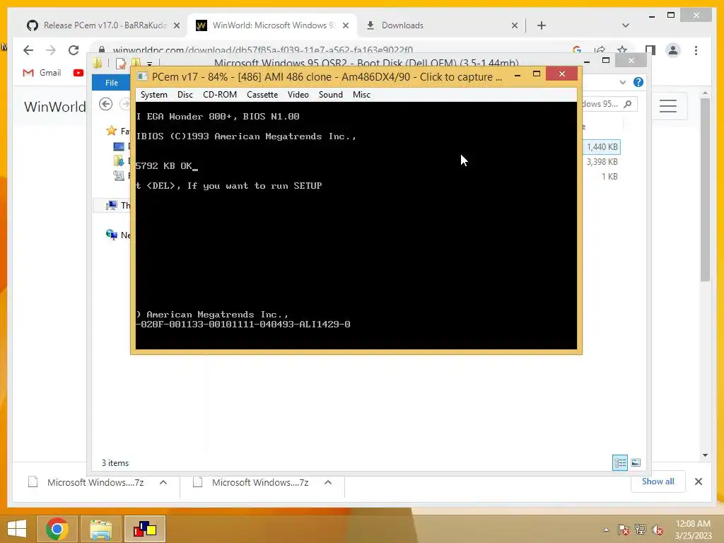Image resolution: width=724 pixels, height=543 pixels.
Task: Open the CD-ROM menu in PCem
Action: [x=220, y=95]
